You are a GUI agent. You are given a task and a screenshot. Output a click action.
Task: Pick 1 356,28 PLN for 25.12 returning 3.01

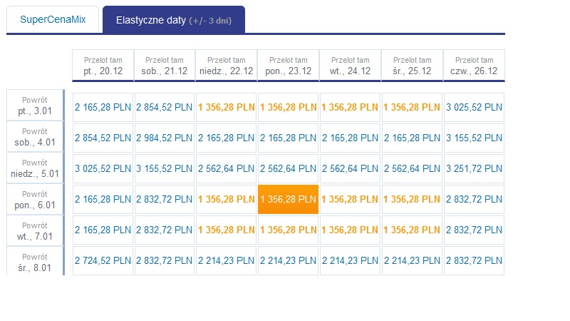pos(412,107)
